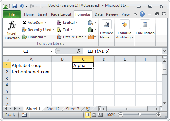Select the row 3 header
The width and height of the screenshot is (170, 121).
click(7, 78)
